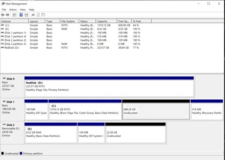Click the Forward arrow toolbar icon

click(7, 15)
